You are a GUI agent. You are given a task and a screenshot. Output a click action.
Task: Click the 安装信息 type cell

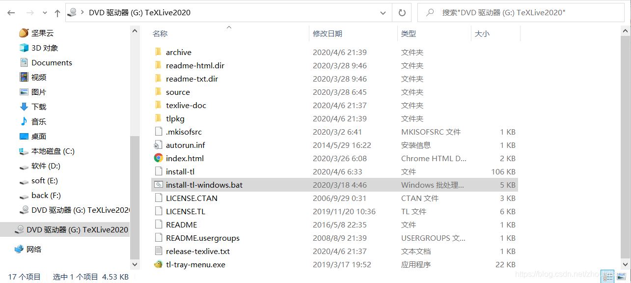coord(416,145)
